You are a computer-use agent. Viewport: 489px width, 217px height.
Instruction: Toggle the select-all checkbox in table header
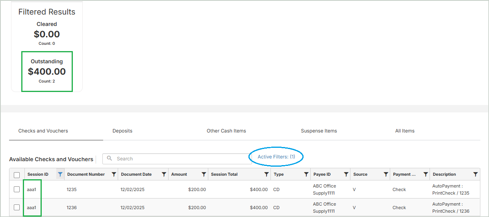[17, 175]
